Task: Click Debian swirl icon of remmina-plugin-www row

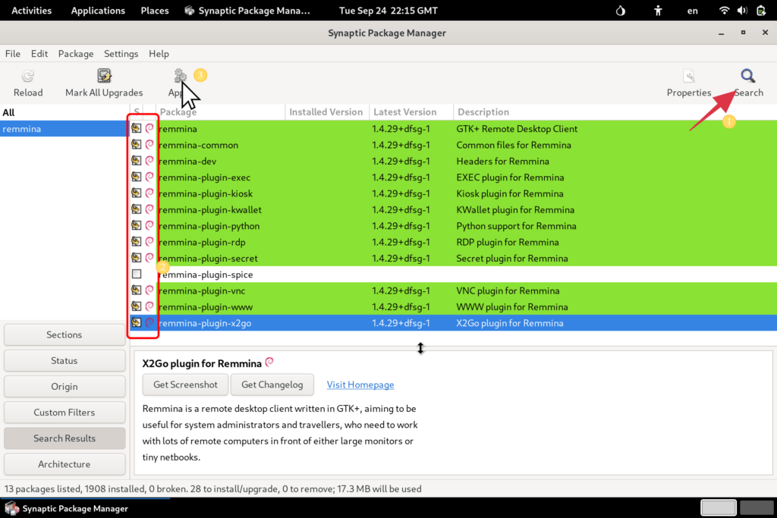Action: pyautogui.click(x=149, y=306)
